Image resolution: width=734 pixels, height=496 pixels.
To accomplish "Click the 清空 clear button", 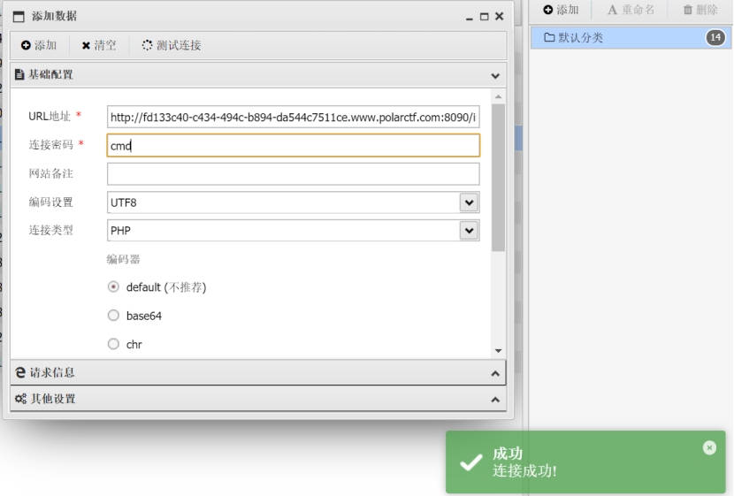I will [99, 45].
